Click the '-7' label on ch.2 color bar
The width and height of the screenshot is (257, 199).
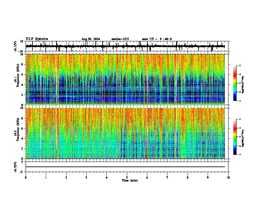pos(239,154)
